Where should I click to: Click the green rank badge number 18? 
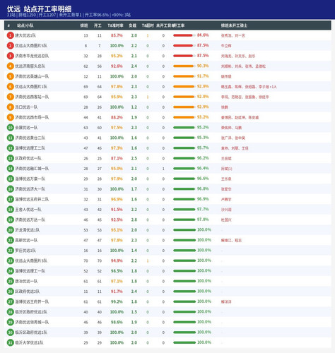pos(10,210)
